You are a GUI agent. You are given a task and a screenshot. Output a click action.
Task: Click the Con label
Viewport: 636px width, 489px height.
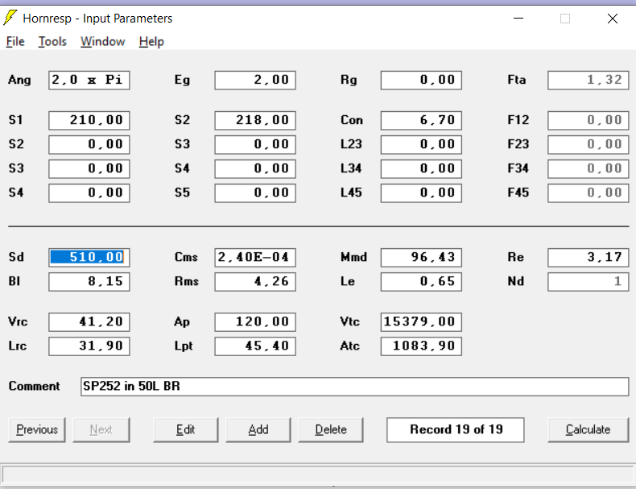click(x=352, y=120)
